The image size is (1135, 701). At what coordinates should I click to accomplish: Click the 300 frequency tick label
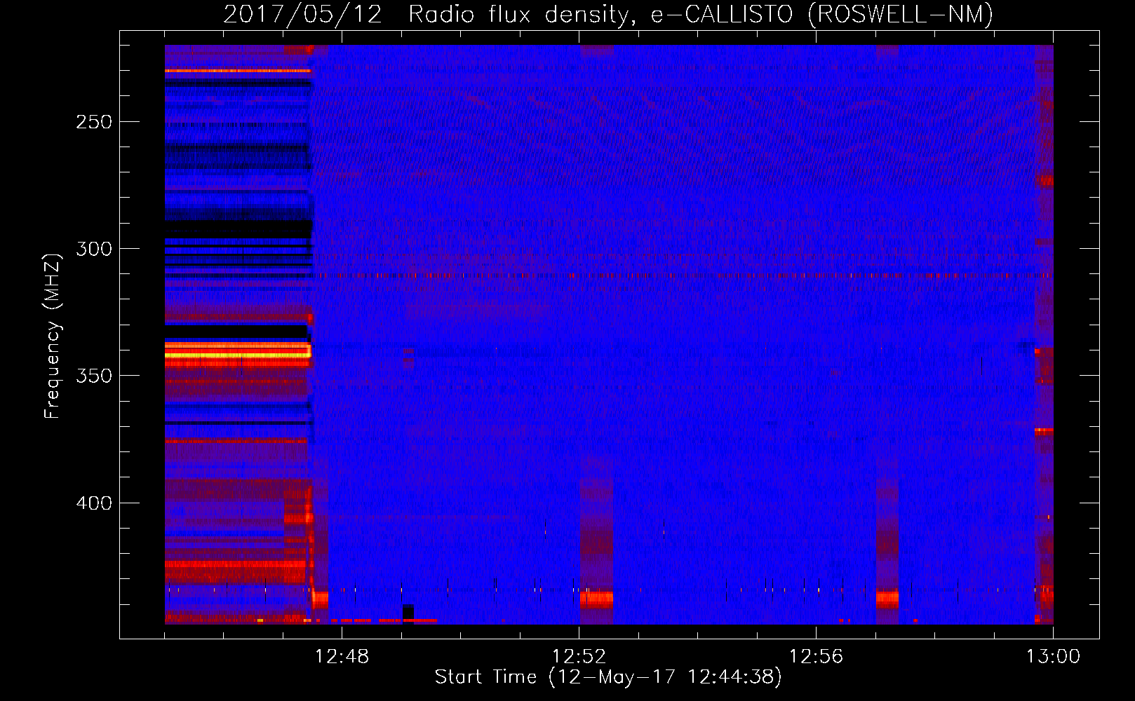click(93, 249)
